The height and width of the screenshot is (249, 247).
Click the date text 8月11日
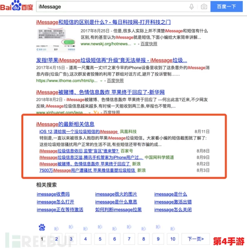pos(202,132)
